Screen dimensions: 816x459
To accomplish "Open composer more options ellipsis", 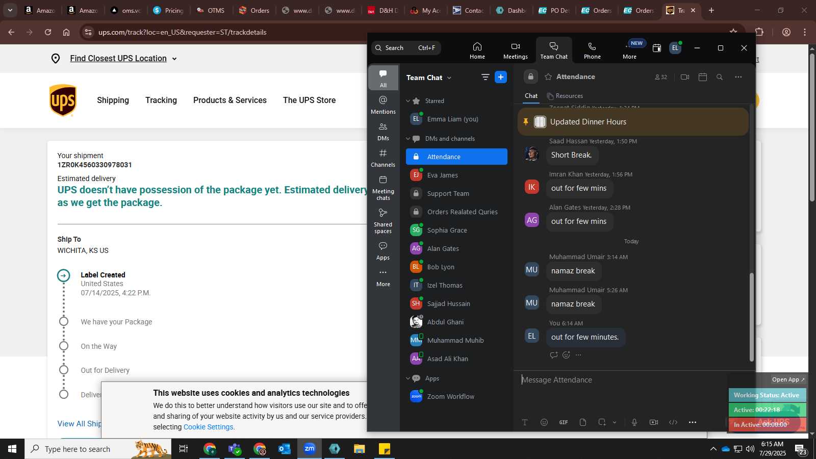I will coord(693,422).
